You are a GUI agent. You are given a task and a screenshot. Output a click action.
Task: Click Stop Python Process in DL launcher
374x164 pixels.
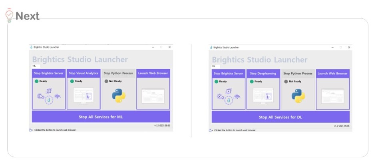tap(298, 74)
